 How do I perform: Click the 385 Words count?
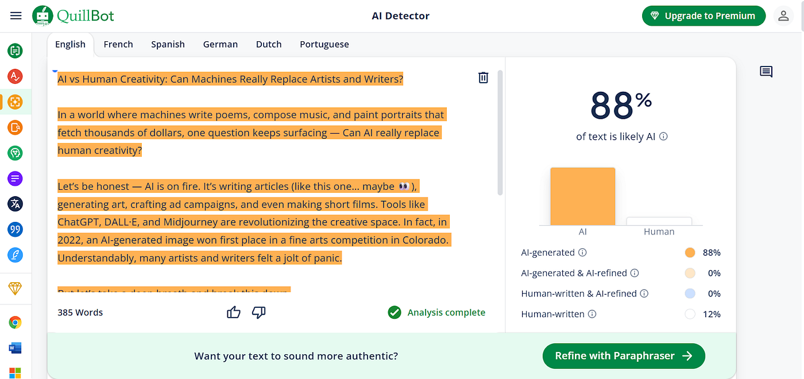click(x=80, y=312)
